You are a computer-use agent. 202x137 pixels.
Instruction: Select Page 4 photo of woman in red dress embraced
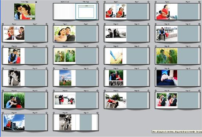167,12
